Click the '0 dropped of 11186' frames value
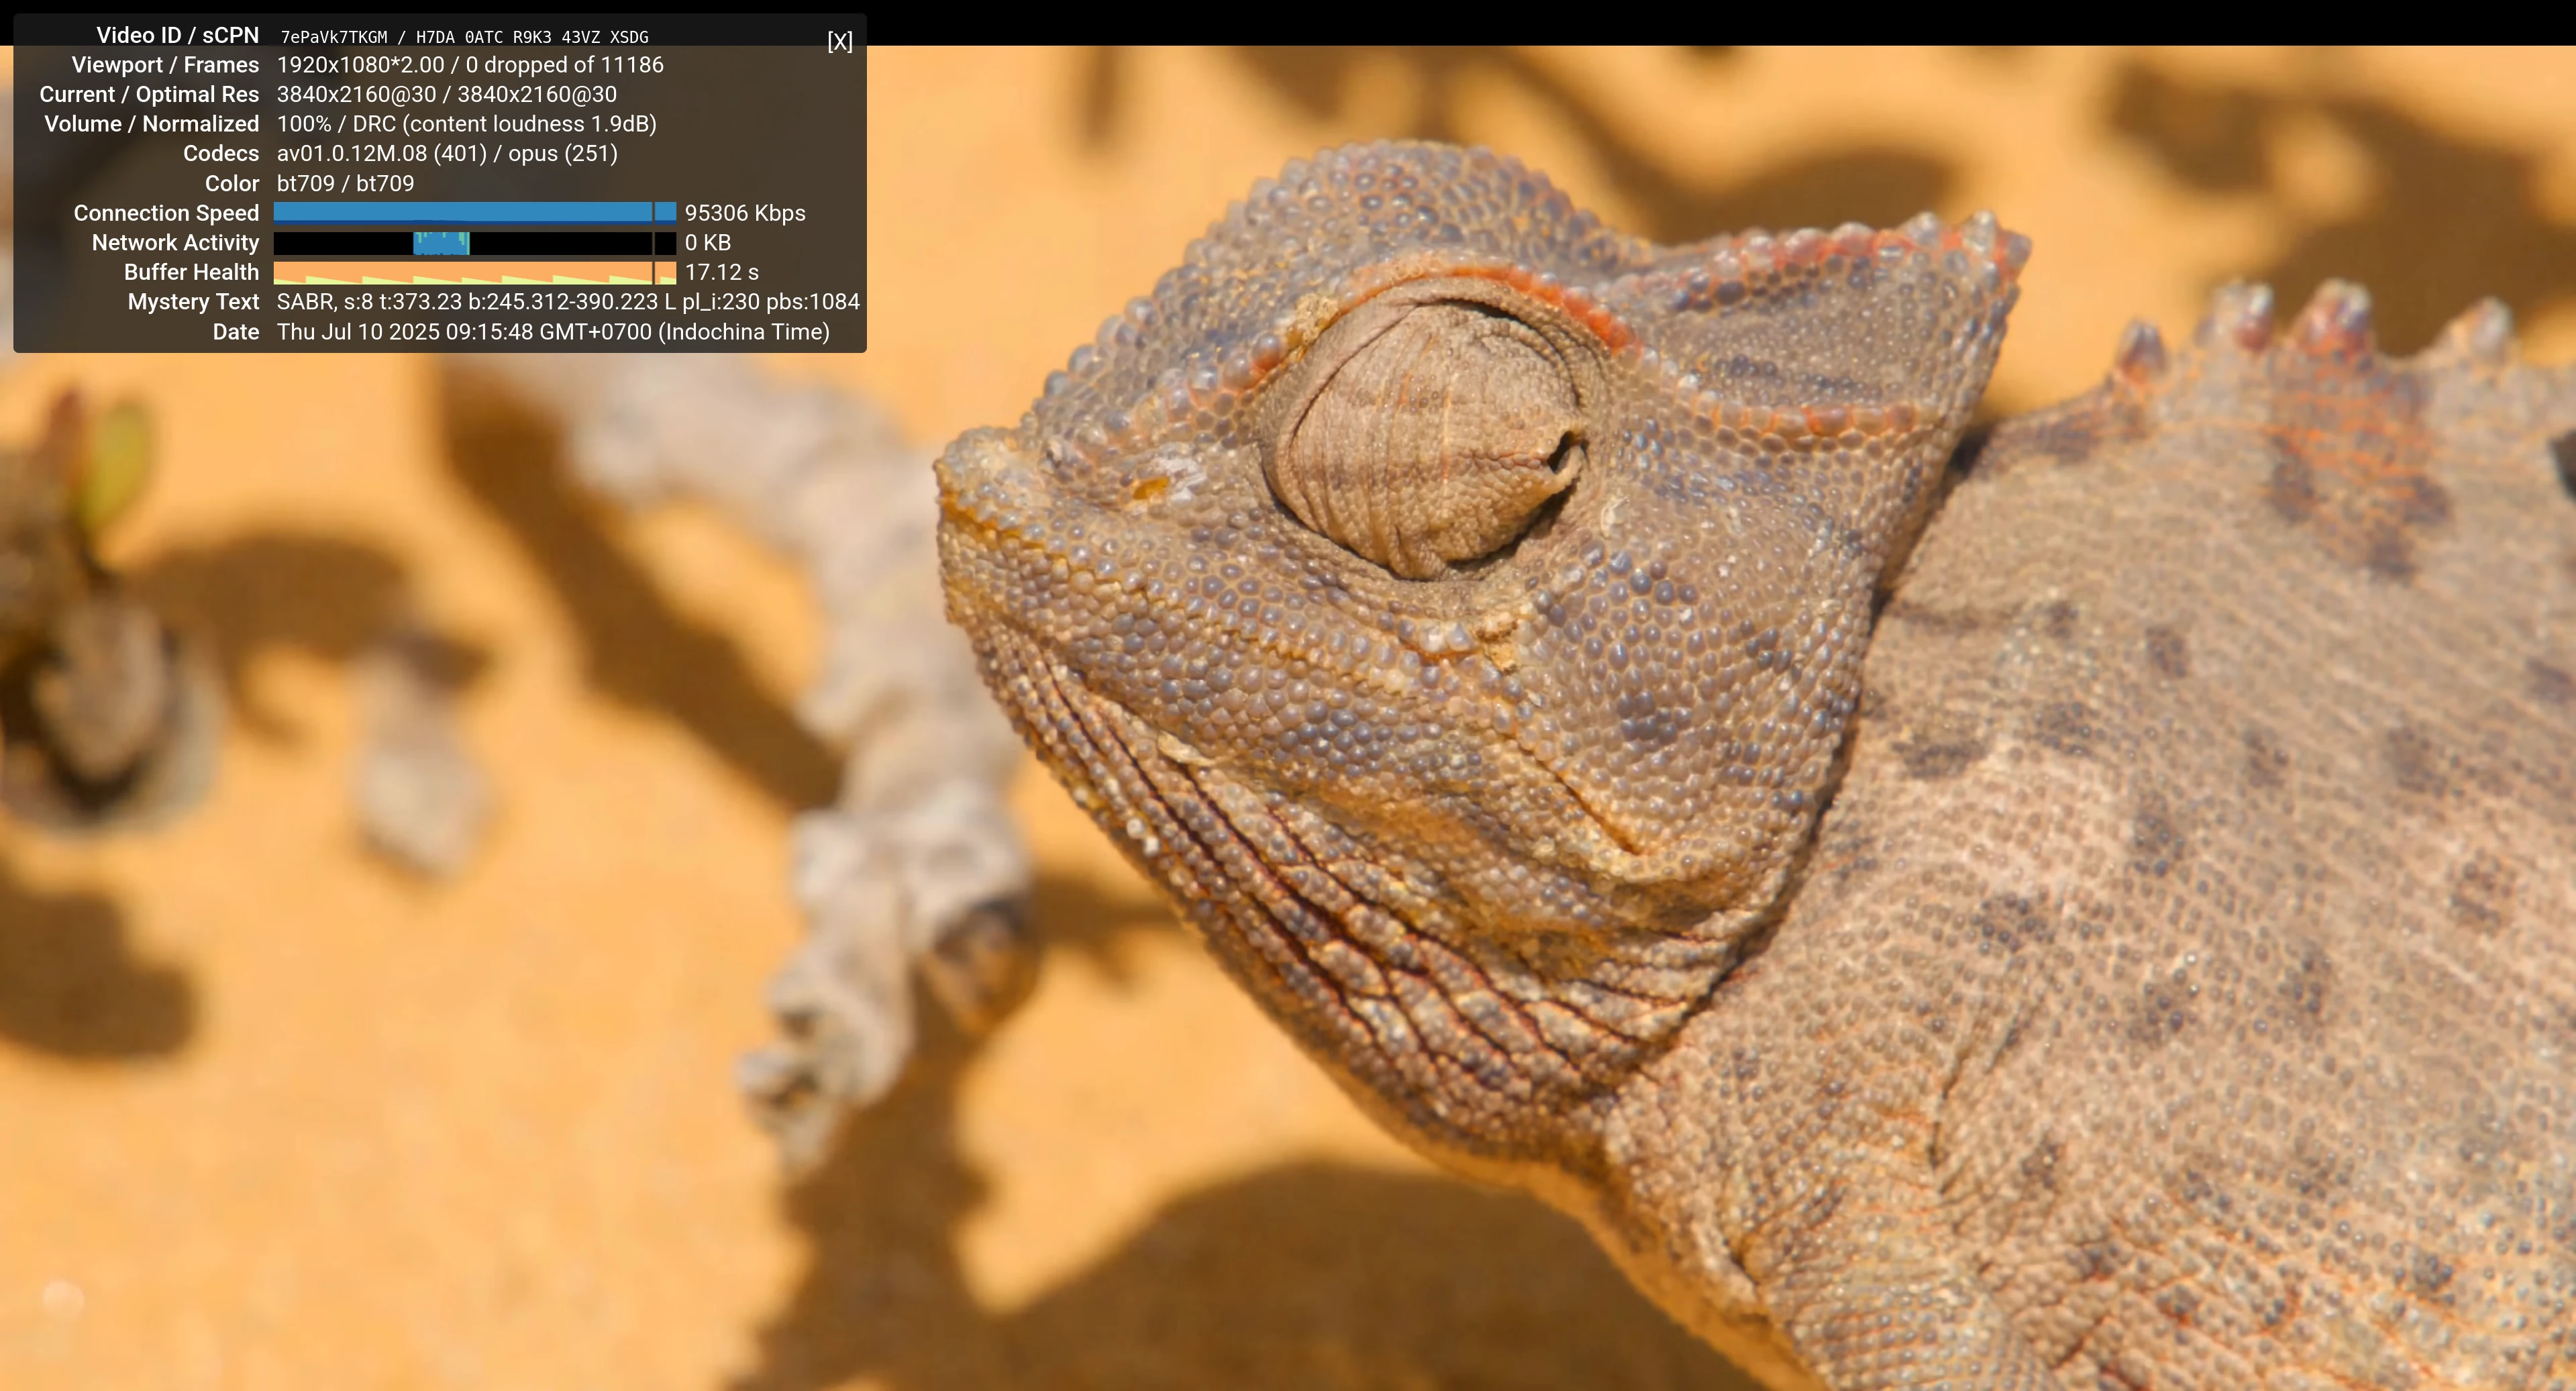 point(565,65)
